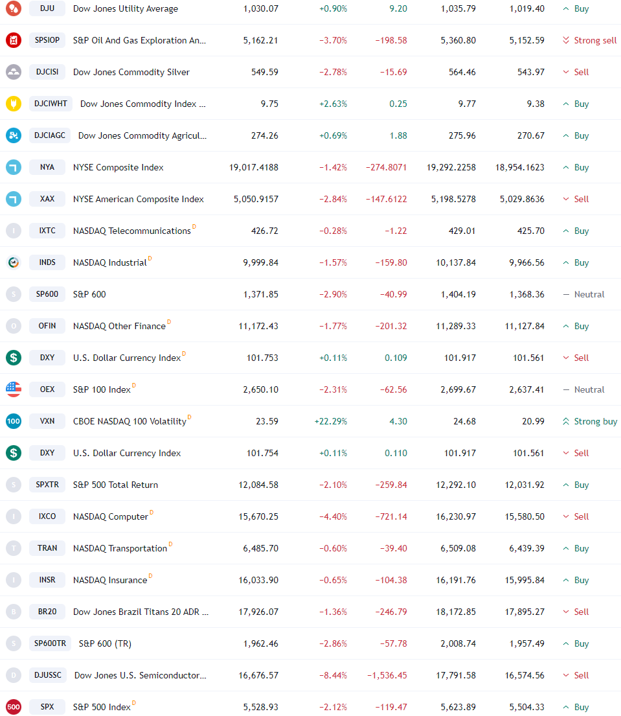Click the S&P 100 Index flag icon

point(14,389)
